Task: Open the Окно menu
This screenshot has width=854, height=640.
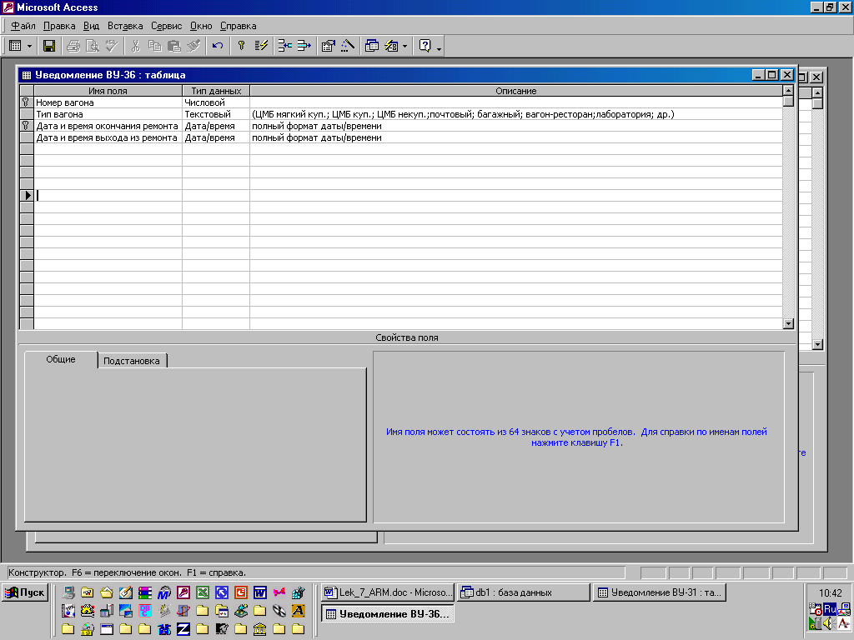Action: (201, 26)
